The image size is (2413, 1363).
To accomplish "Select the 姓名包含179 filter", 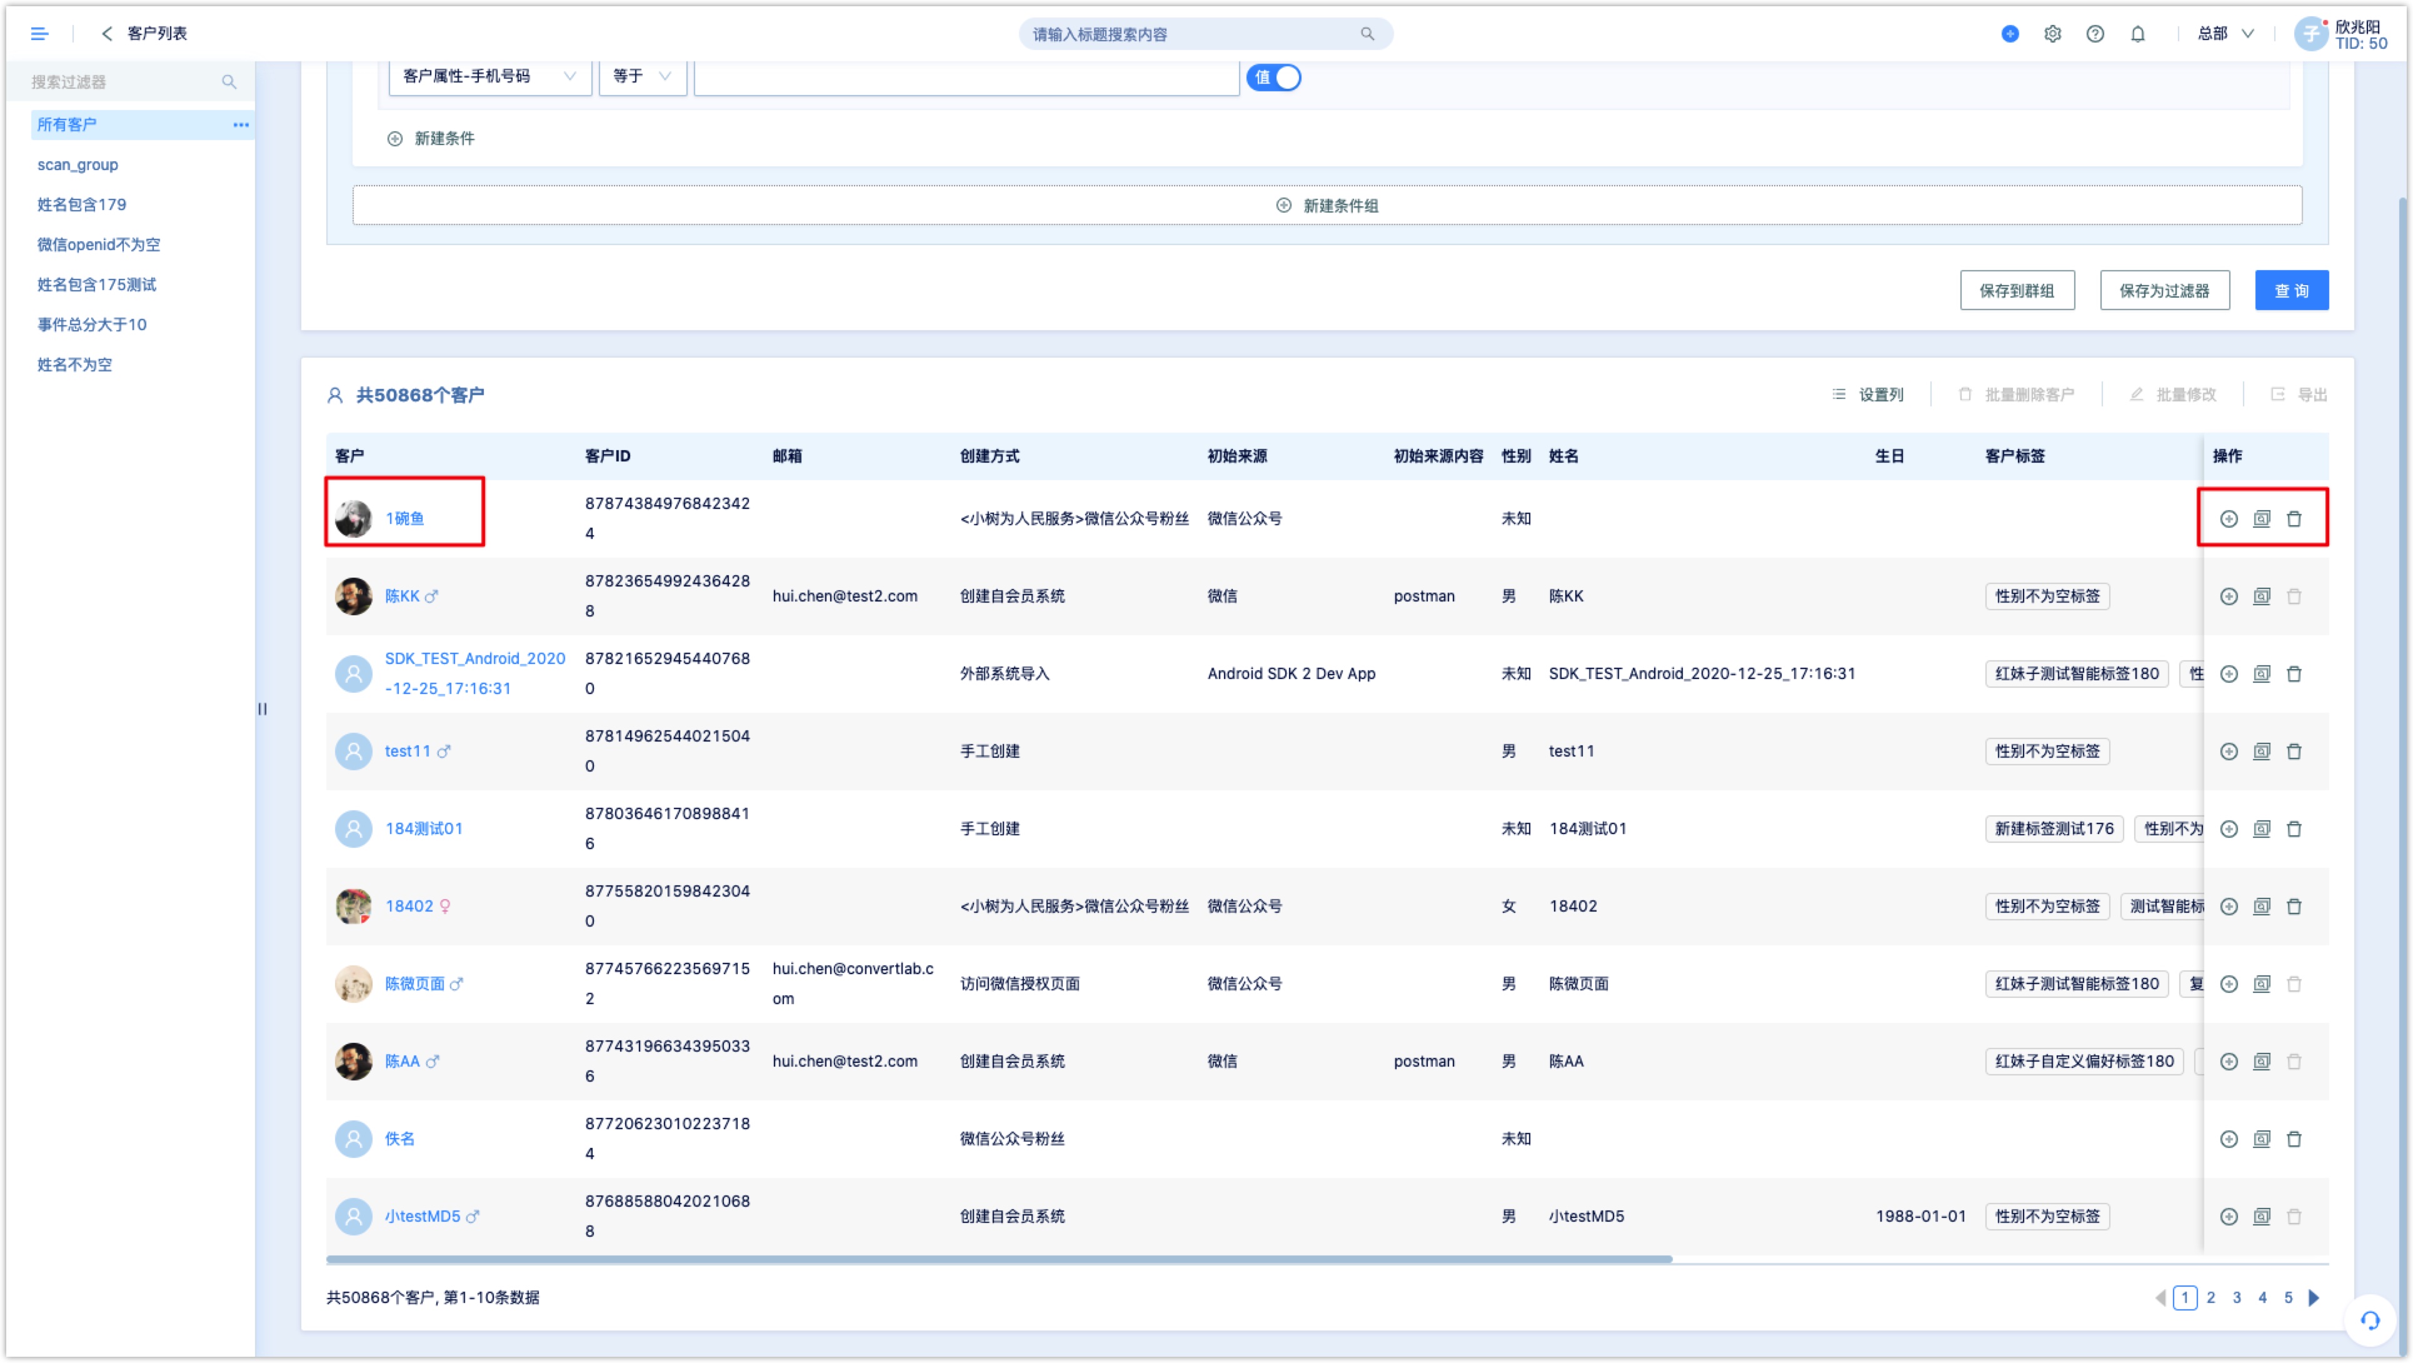I will point(81,204).
